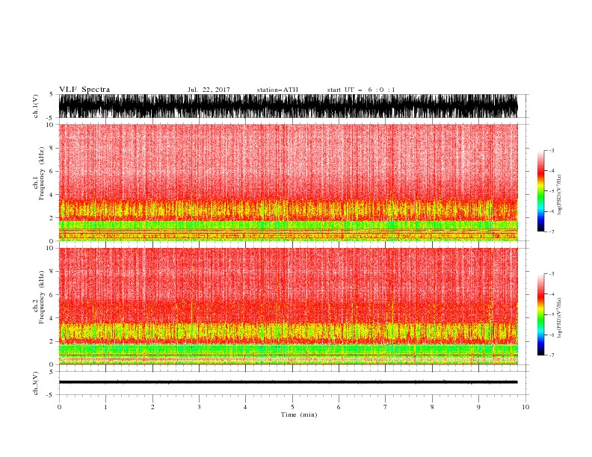Image resolution: width=592 pixels, height=457 pixels.
Task: Click ch.2 frequency axis tick "6"
Action: point(52,294)
